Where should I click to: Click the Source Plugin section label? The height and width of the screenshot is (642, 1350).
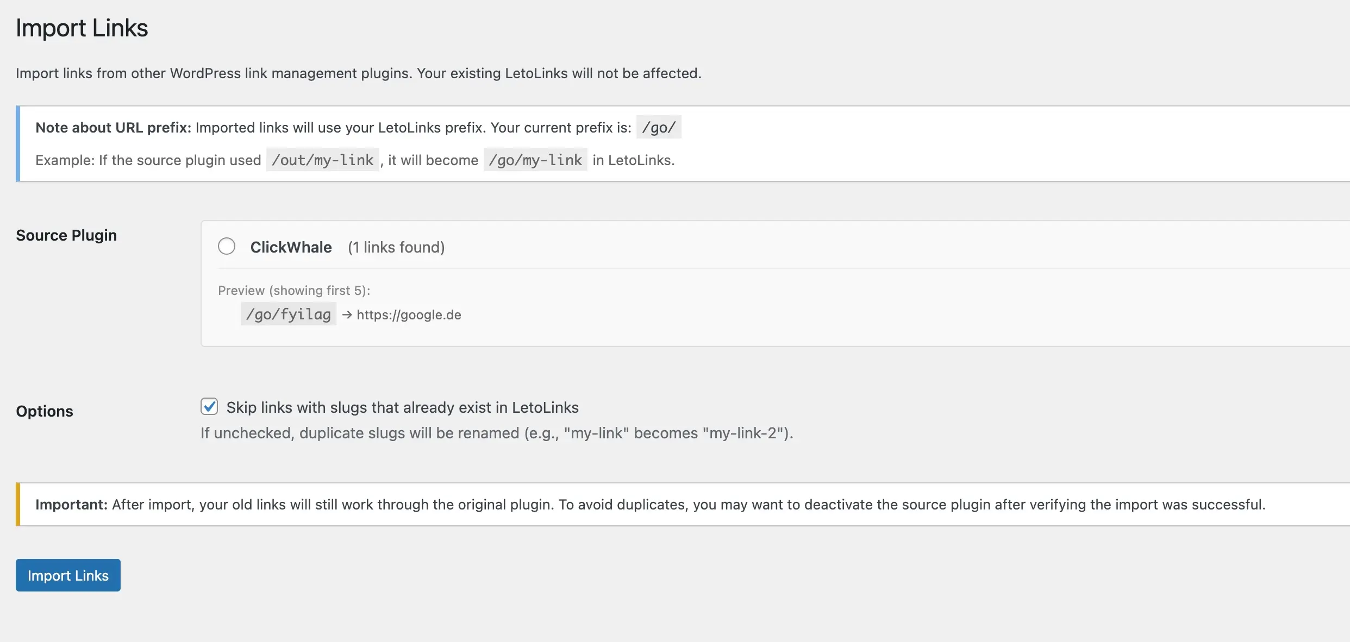coord(66,235)
